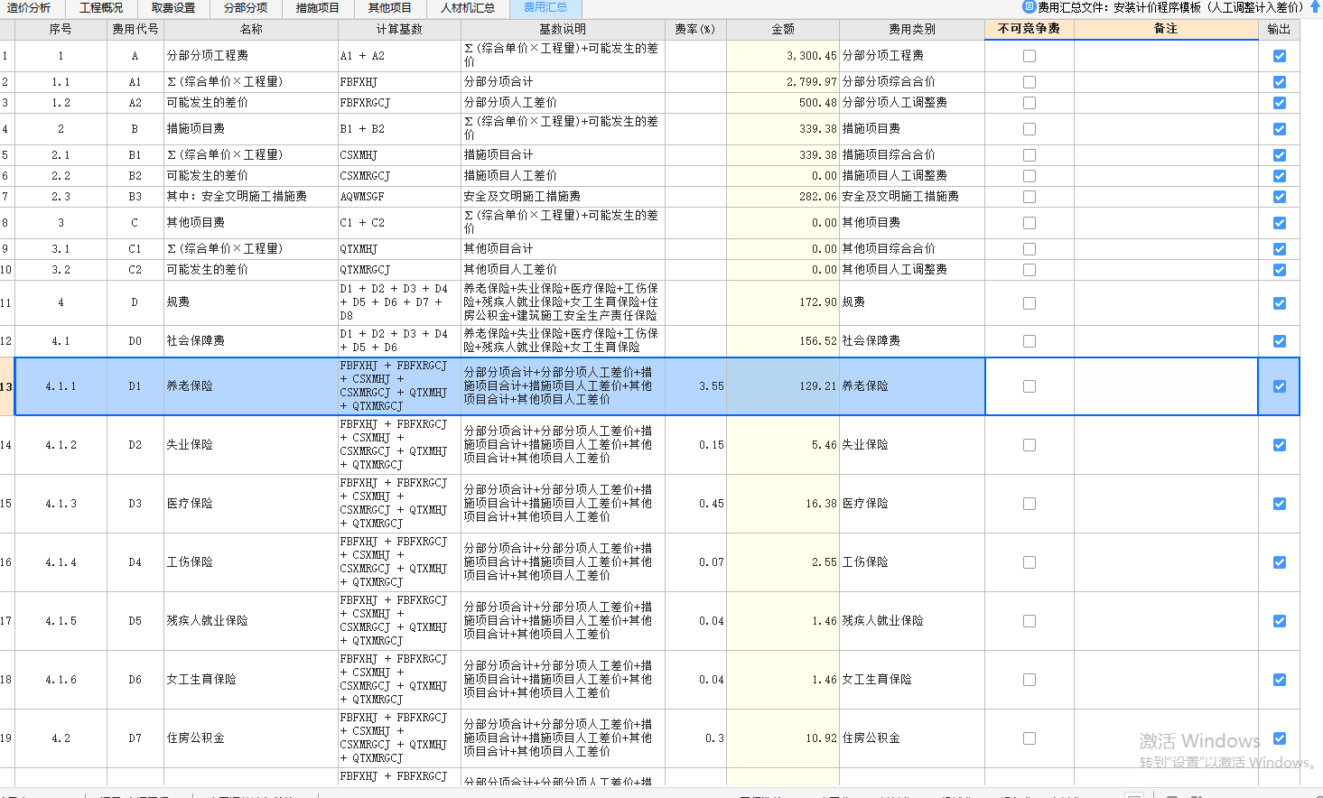Click the 社会保障费 name cell
This screenshot has width=1323, height=798.
click(251, 341)
